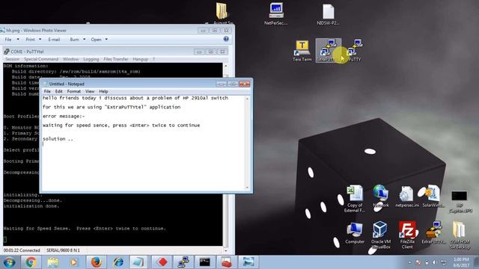Select the ExtraPuTTY desktop shortcut beside Tera Term
479x269 pixels.
328,51
